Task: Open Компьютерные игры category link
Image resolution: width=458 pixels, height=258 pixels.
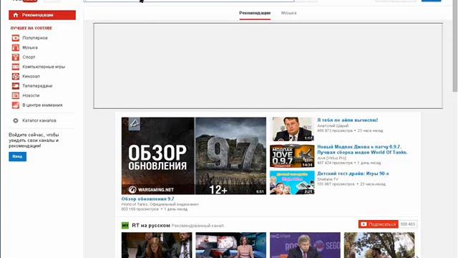Action: tap(44, 67)
